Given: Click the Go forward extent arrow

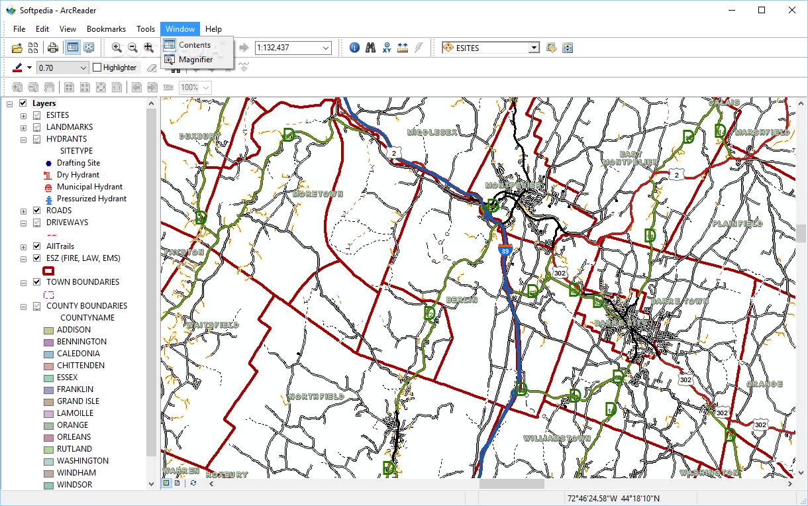Looking at the screenshot, I should [x=244, y=48].
